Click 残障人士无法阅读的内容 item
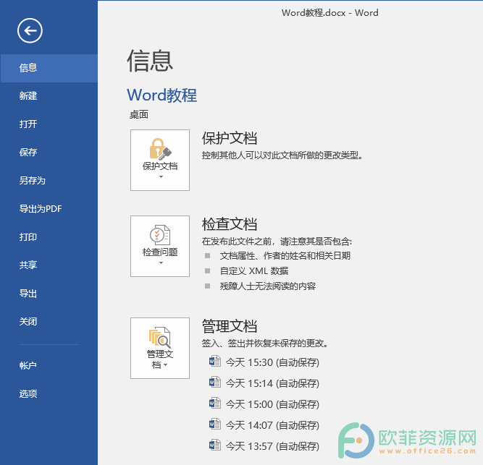 click(x=268, y=286)
